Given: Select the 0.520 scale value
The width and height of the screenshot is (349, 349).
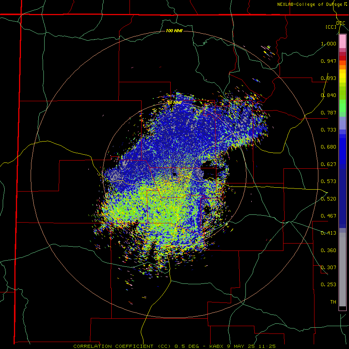Looking at the screenshot, I should [x=328, y=199].
